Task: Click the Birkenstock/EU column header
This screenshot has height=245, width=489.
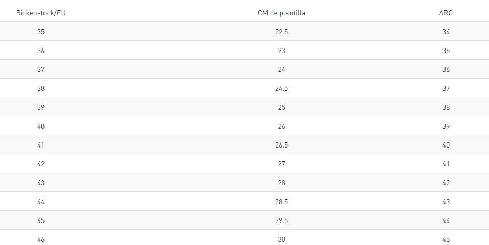Action: [41, 13]
